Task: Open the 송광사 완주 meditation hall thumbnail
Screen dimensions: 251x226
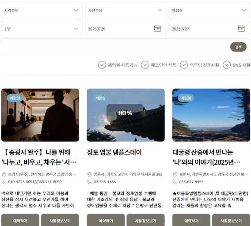Action: [40, 115]
